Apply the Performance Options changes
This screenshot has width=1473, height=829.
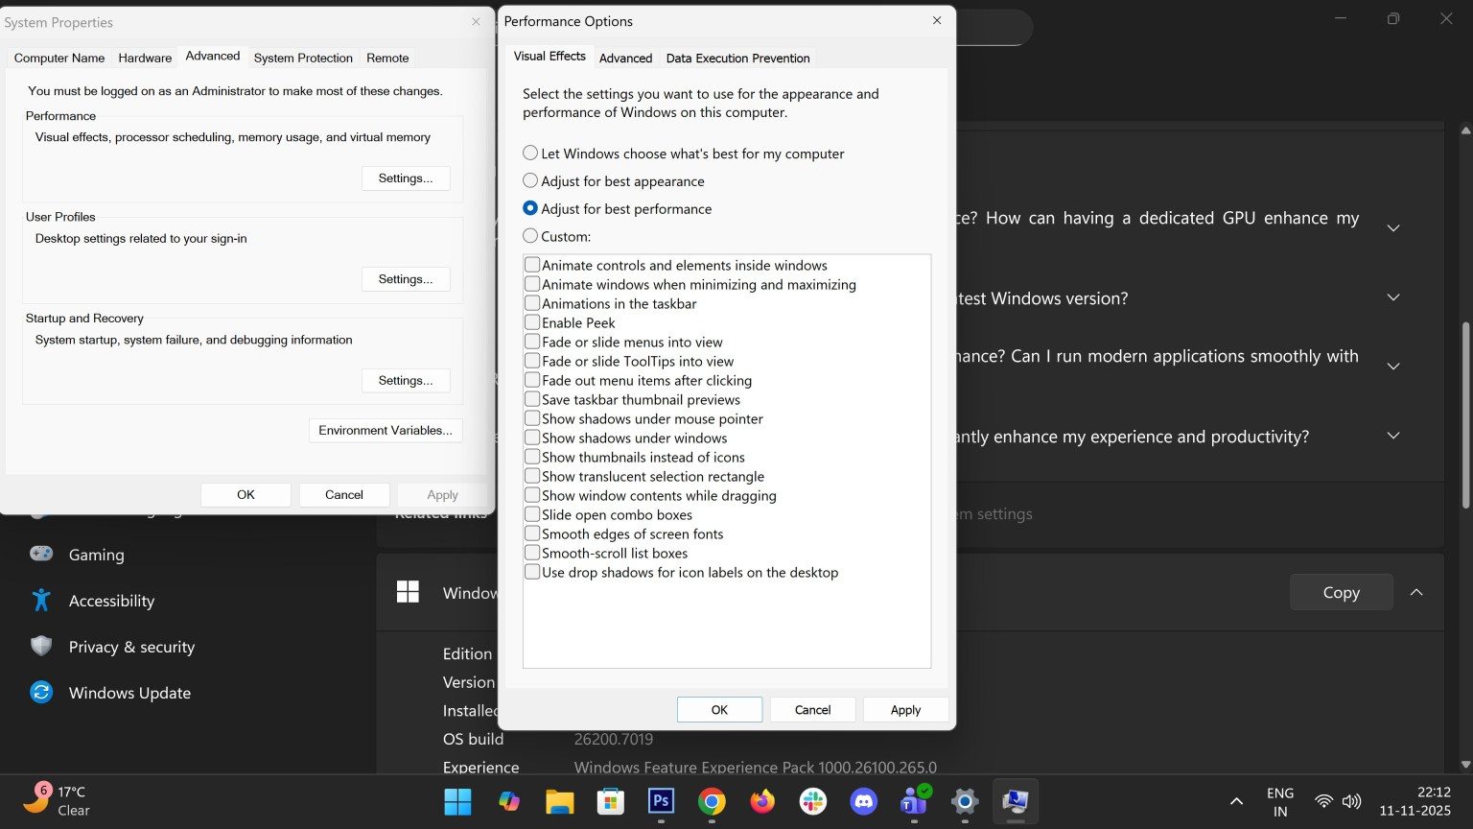click(x=905, y=710)
